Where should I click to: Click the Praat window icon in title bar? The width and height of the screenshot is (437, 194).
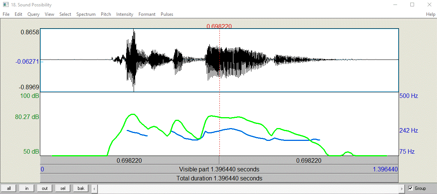(6, 5)
